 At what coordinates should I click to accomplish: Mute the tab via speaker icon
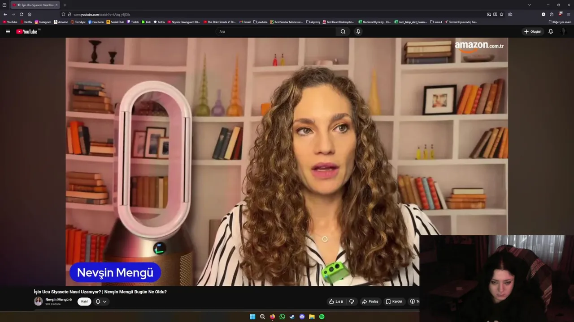tap(19, 5)
